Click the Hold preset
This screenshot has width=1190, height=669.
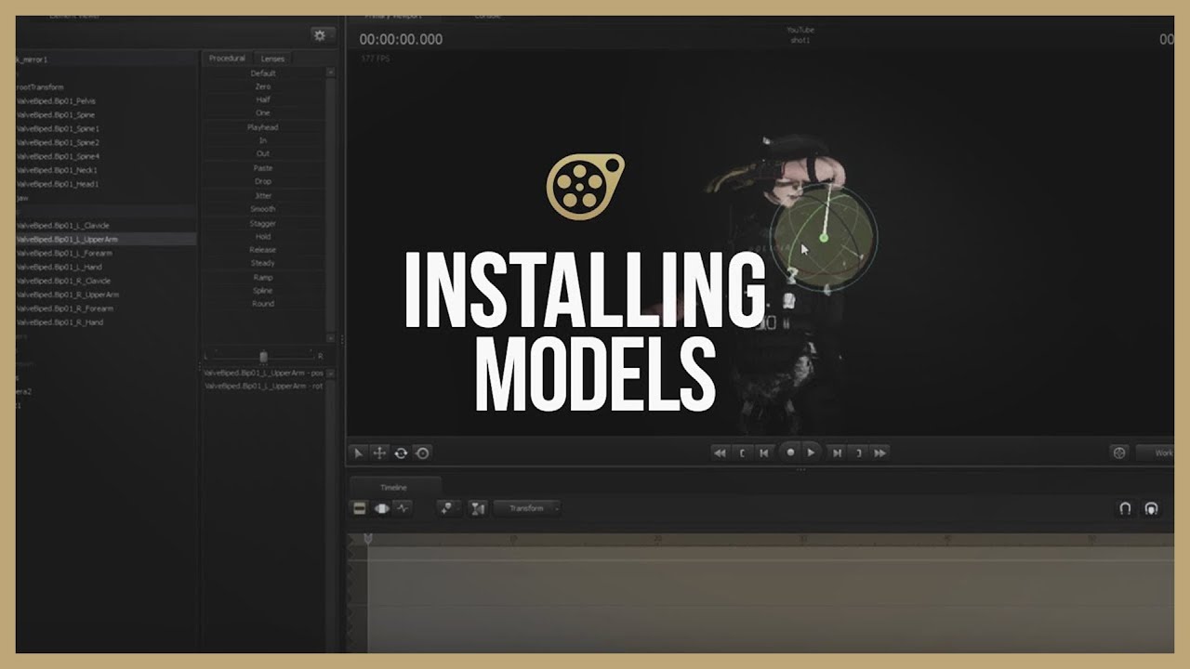coord(263,236)
